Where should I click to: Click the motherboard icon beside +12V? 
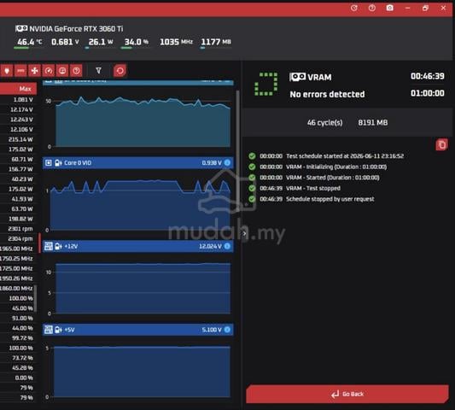point(49,246)
